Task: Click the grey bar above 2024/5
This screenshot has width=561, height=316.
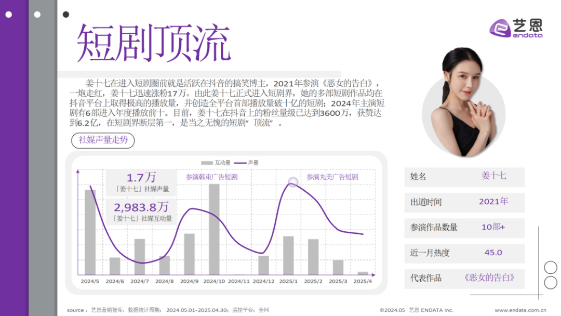Action: [x=90, y=232]
